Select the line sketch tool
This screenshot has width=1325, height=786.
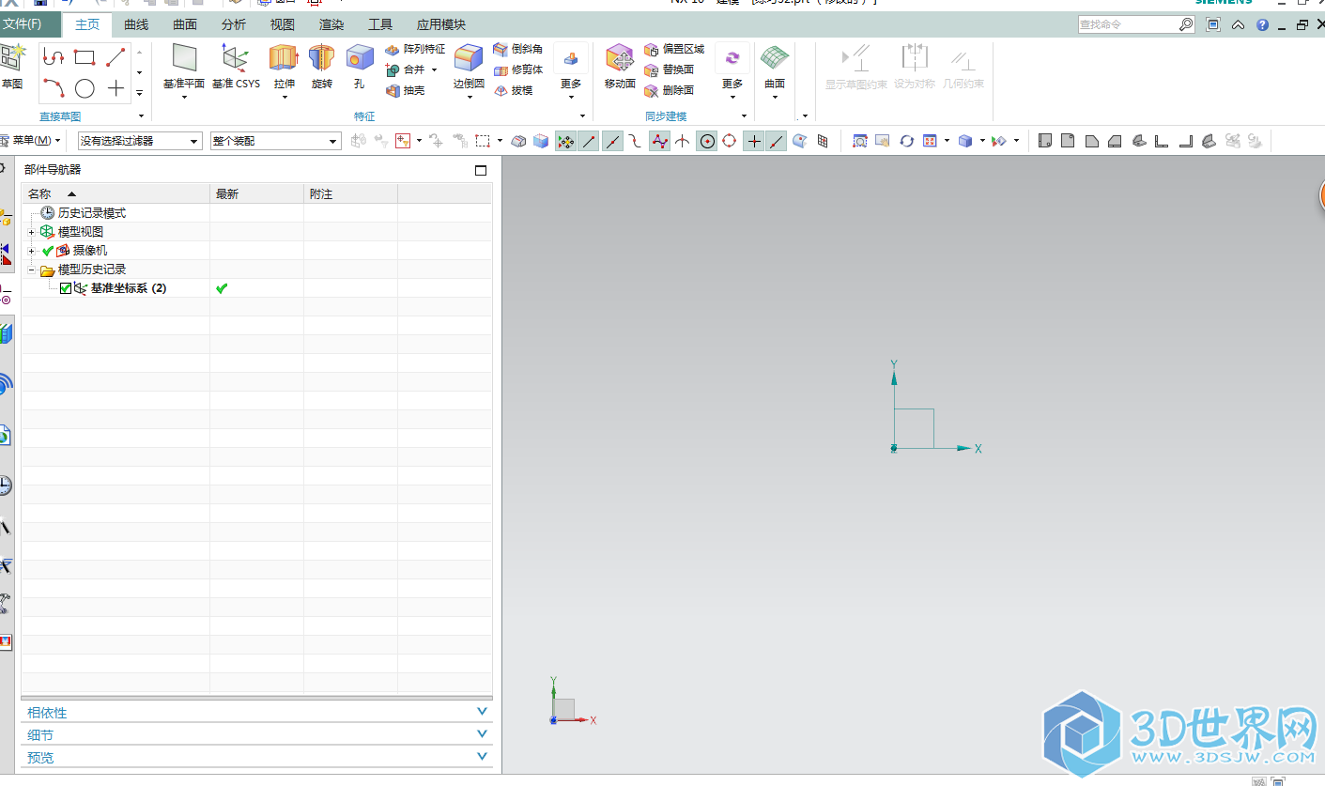[116, 57]
